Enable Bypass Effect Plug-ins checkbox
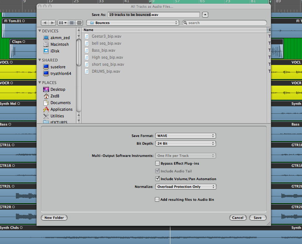The image size is (302, 244). pyautogui.click(x=157, y=163)
